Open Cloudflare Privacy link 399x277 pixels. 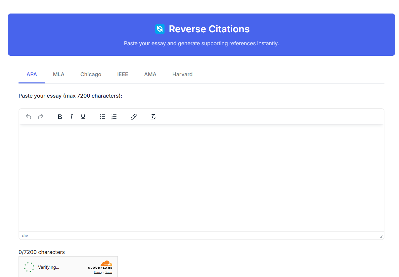pyautogui.click(x=98, y=272)
